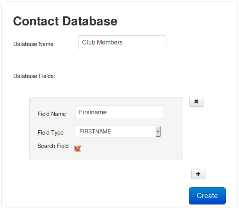
Task: Select the FIRSTNAME value text in combo box
Action: [95, 132]
